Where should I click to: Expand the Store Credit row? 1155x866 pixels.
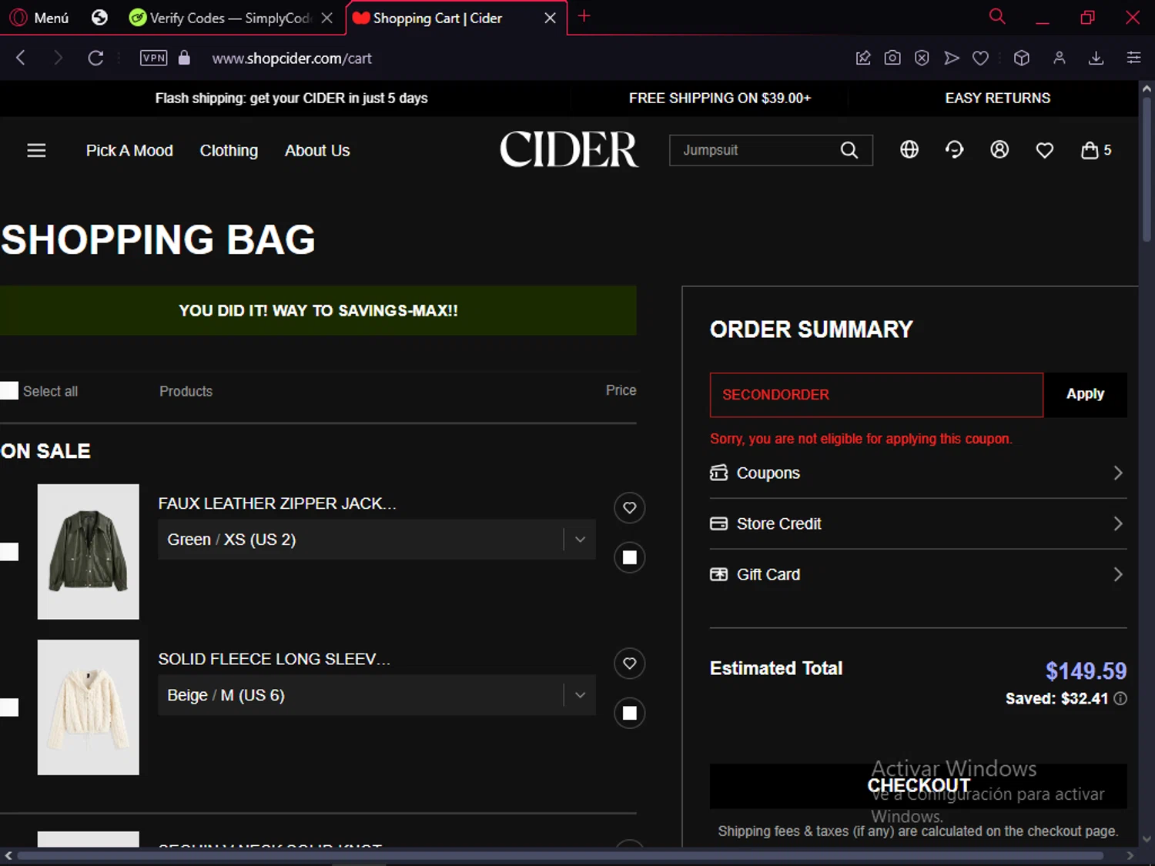(x=918, y=523)
